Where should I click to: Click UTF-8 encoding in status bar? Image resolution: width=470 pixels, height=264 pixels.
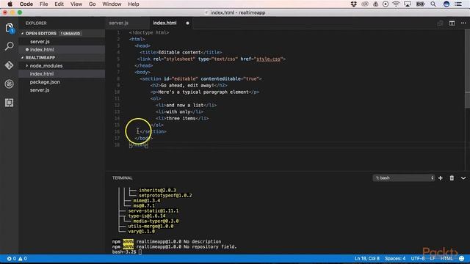click(418, 258)
